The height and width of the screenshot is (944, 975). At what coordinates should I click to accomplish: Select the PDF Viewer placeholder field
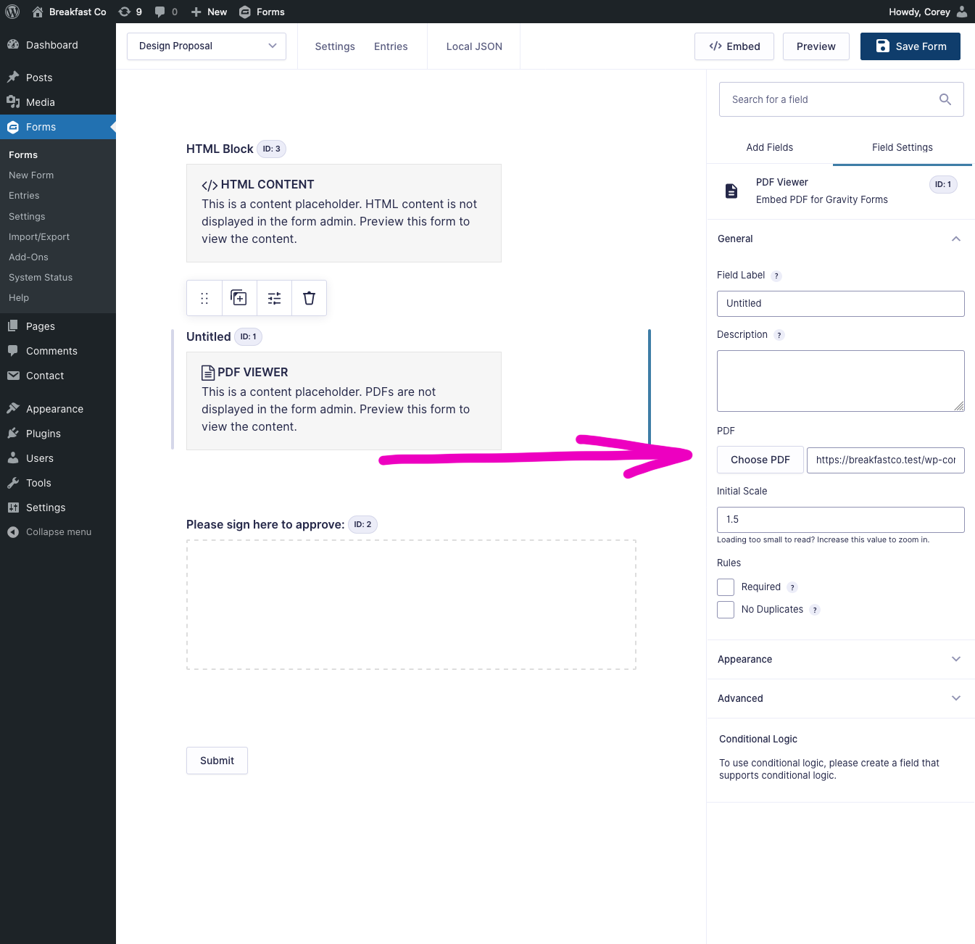[344, 401]
